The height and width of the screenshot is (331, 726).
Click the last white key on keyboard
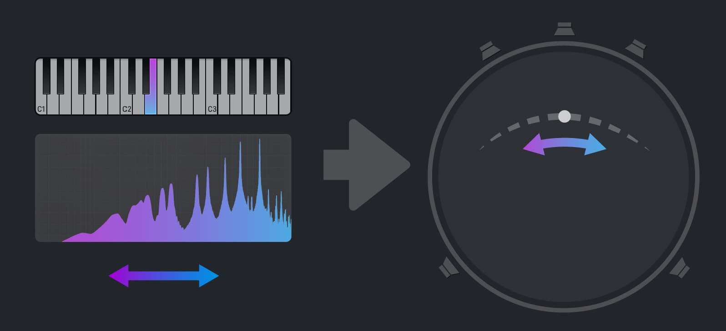(x=285, y=104)
